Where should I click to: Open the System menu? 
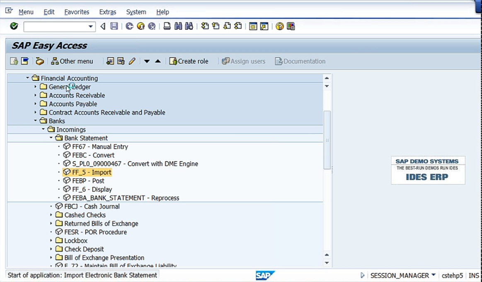coord(136,12)
